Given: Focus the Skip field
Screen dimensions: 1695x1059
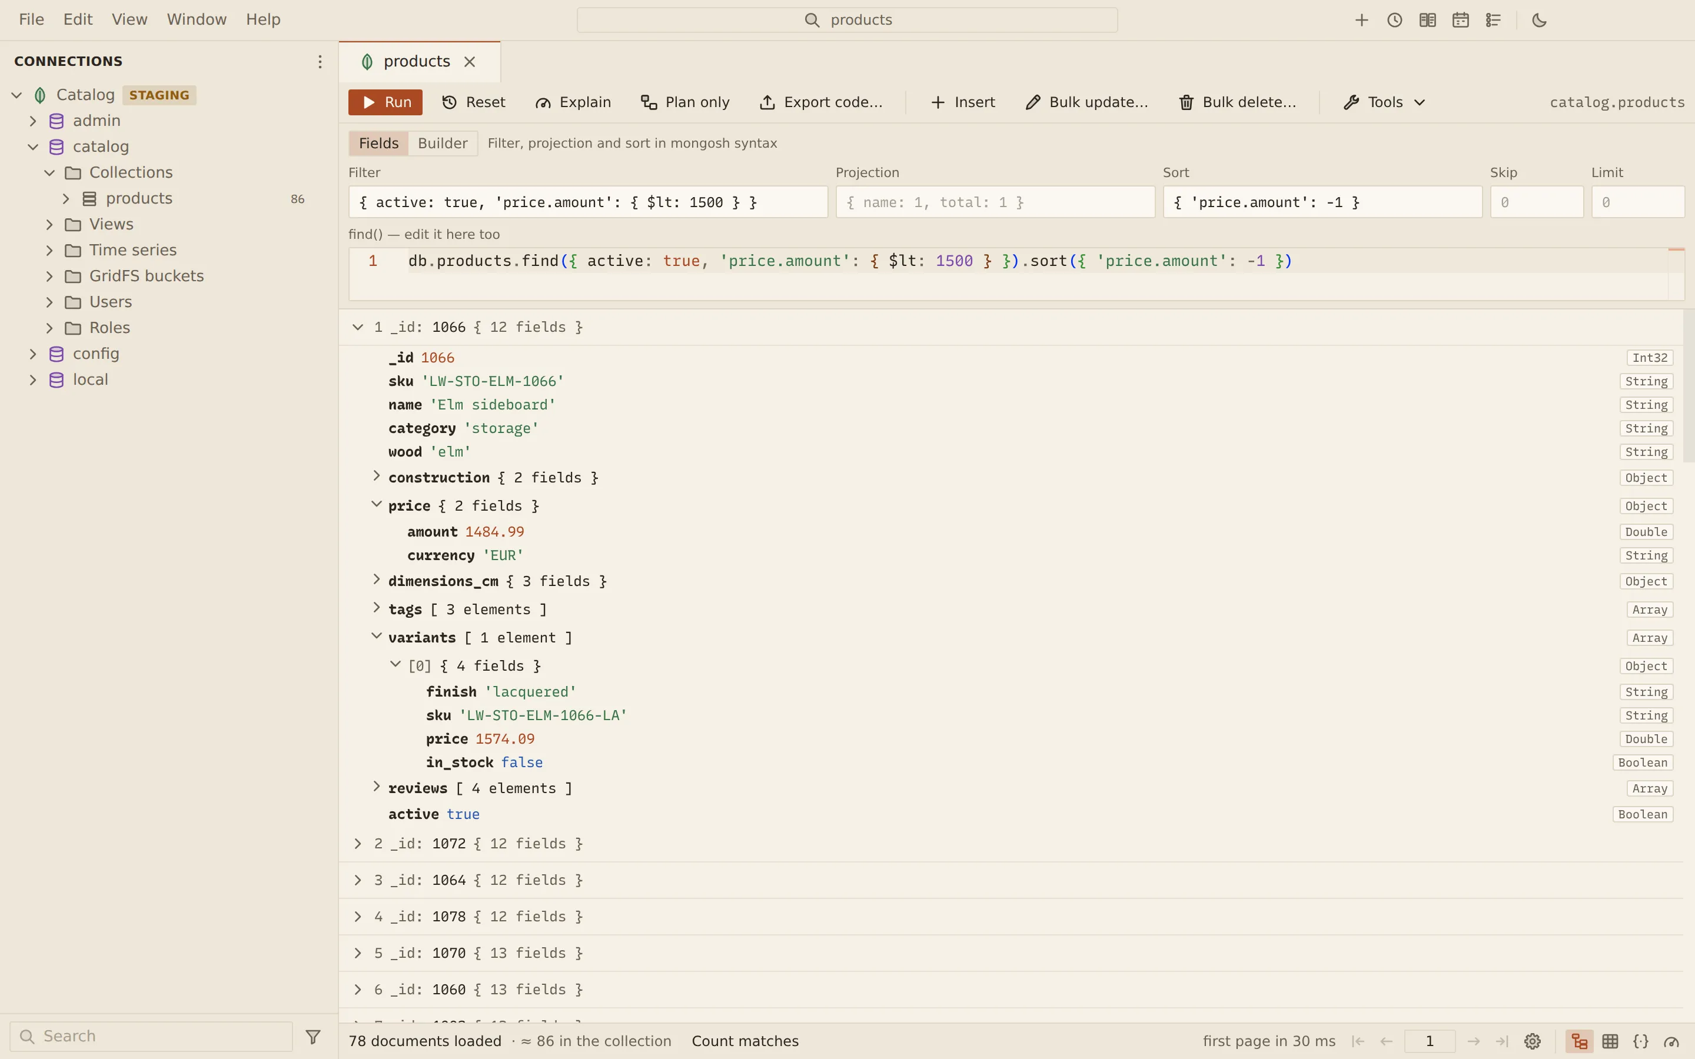Looking at the screenshot, I should tap(1537, 202).
